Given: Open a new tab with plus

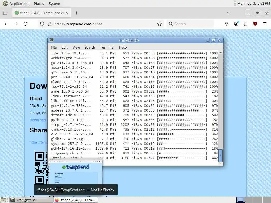Looking at the screenshot, I should tap(76, 13).
